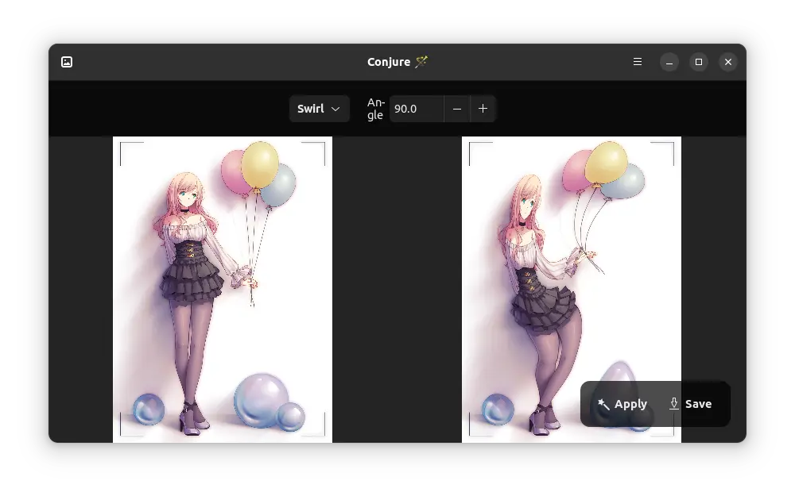Expand the Swirl effect dropdown
The height and width of the screenshot is (496, 795).
(319, 109)
